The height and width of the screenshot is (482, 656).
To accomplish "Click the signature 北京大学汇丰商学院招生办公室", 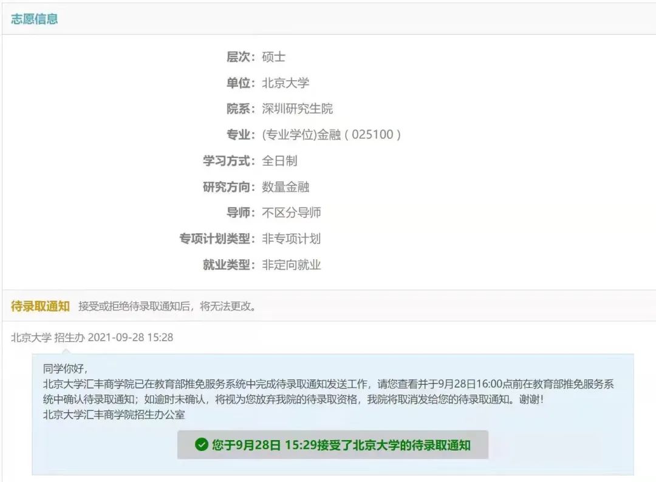I will click(114, 414).
